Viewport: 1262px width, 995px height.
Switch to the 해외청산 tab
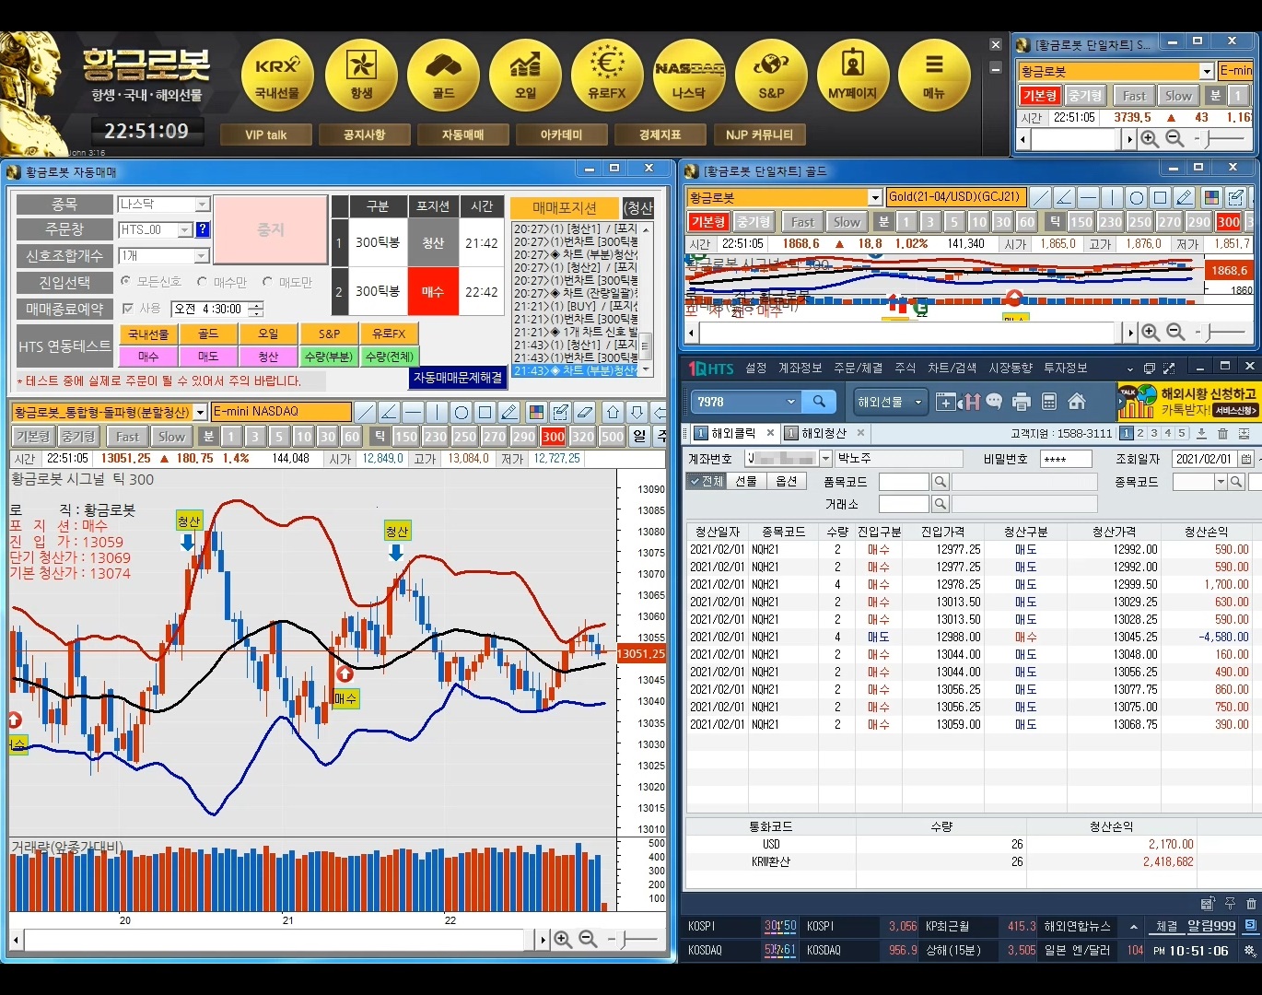[x=826, y=433]
